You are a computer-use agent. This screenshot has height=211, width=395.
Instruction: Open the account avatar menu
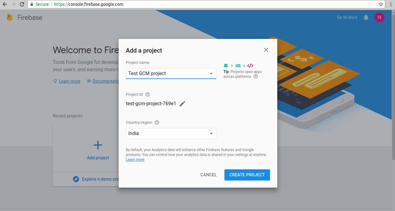(379, 17)
